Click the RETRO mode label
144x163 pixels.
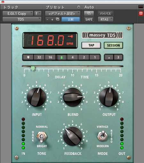(x=111, y=136)
